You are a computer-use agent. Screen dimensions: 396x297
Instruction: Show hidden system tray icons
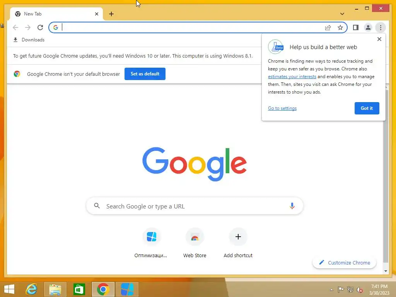331,290
